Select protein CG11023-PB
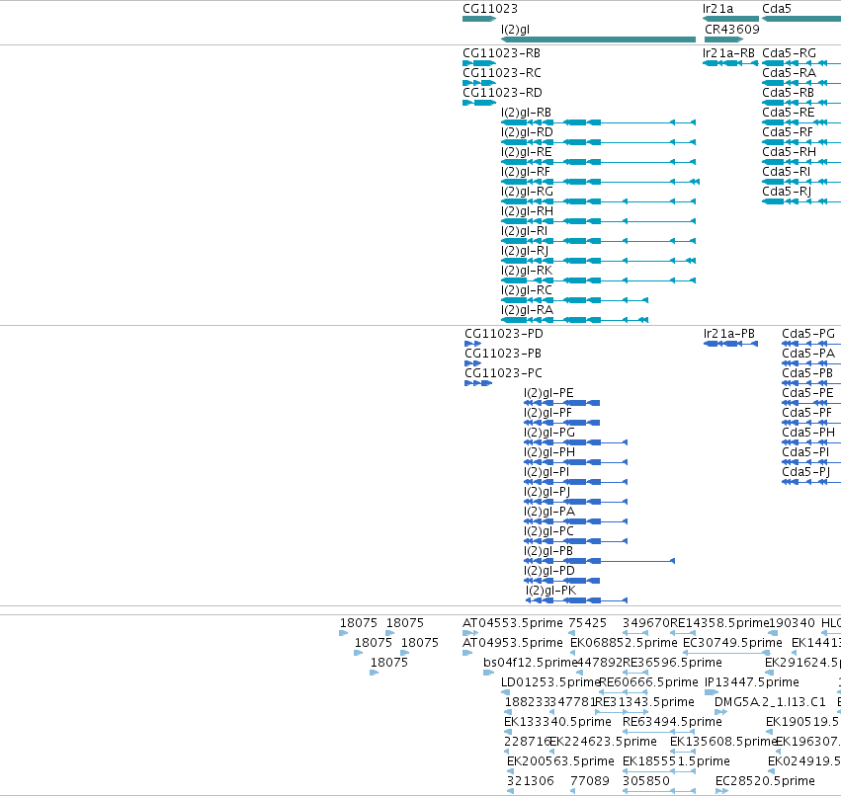 coord(503,354)
